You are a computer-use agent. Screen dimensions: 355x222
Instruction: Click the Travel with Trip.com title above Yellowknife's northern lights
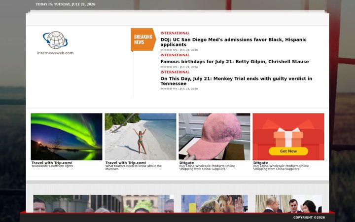(x=52, y=163)
